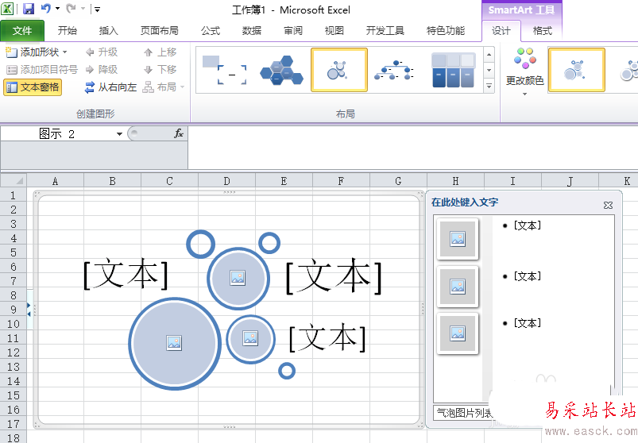
Task: Click 添加项目符号 button
Action: click(42, 70)
